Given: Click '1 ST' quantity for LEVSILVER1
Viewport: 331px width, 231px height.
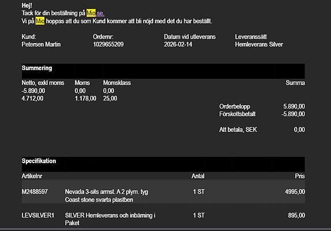Looking at the screenshot, I should pyautogui.click(x=199, y=215).
